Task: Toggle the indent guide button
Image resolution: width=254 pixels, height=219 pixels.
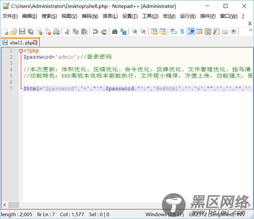Action: [x=191, y=32]
